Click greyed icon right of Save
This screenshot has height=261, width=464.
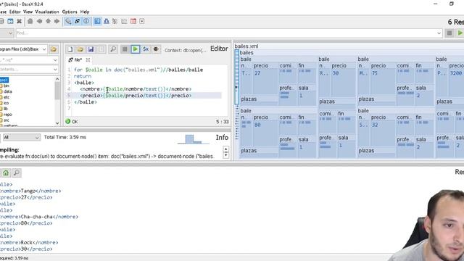point(101,49)
